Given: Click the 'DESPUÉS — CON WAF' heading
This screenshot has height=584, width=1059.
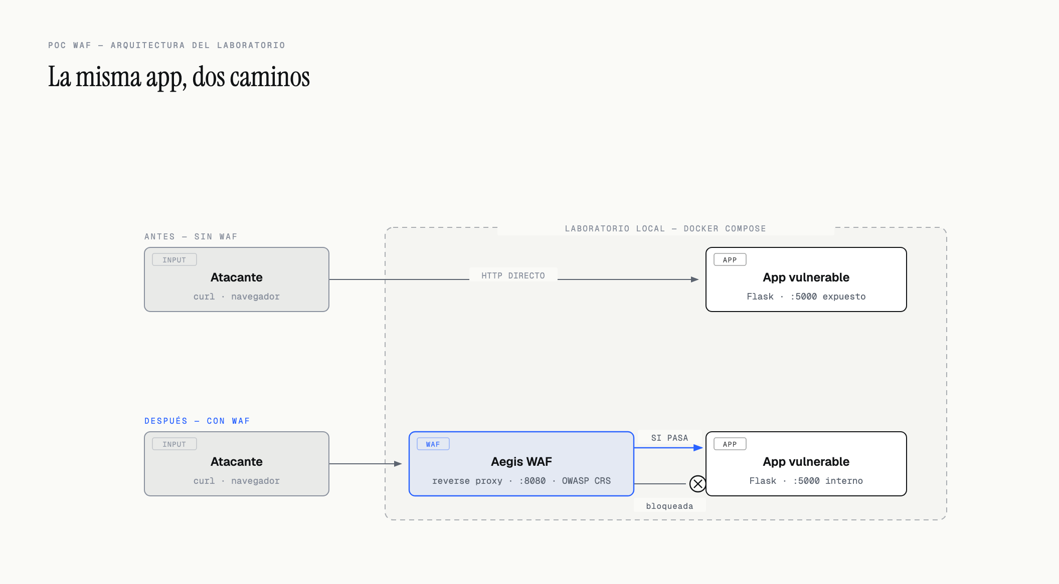Looking at the screenshot, I should tap(197, 421).
